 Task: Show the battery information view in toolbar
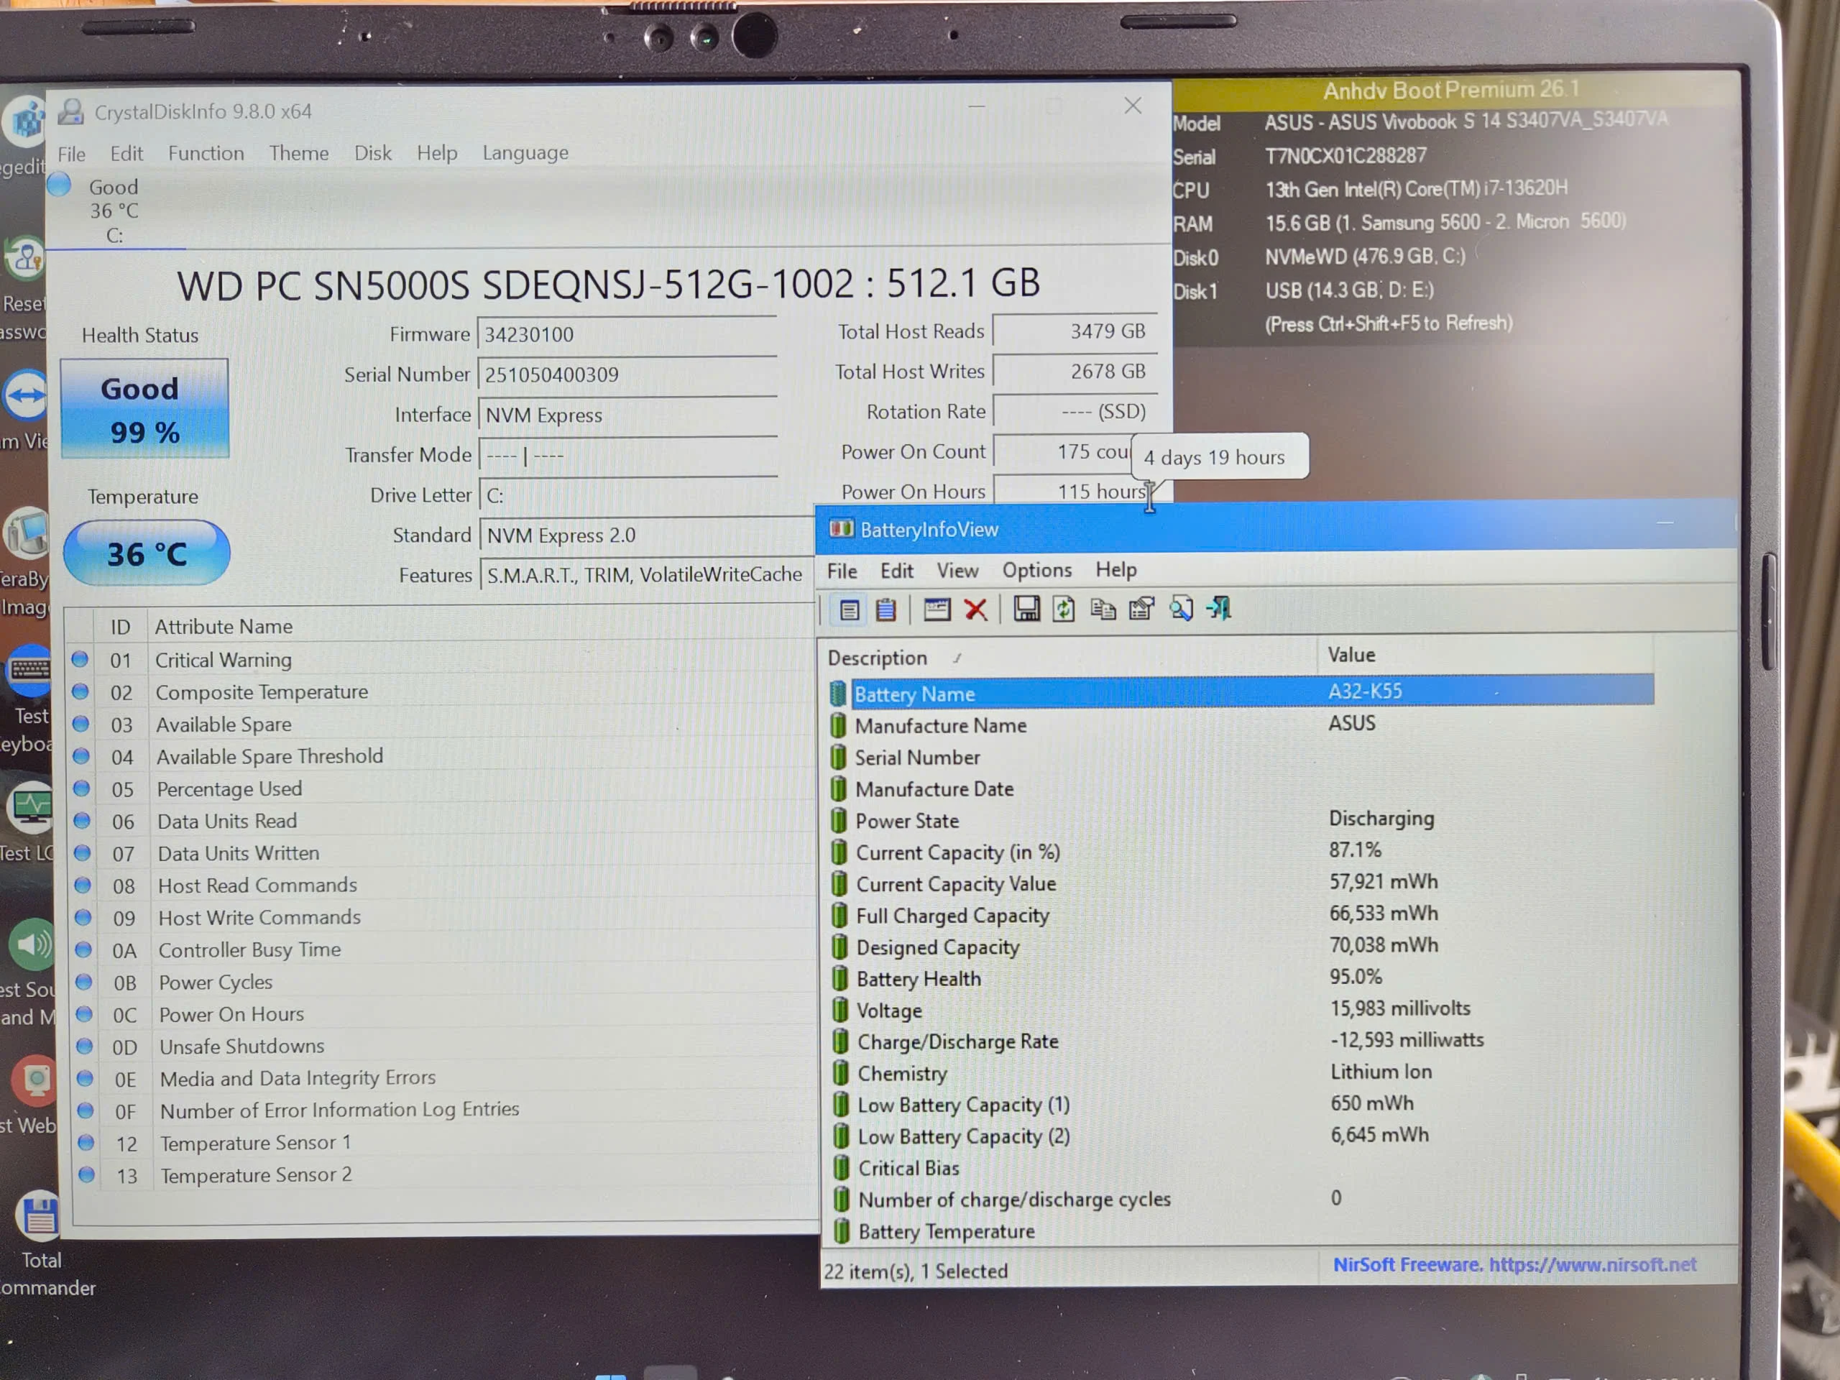point(848,609)
